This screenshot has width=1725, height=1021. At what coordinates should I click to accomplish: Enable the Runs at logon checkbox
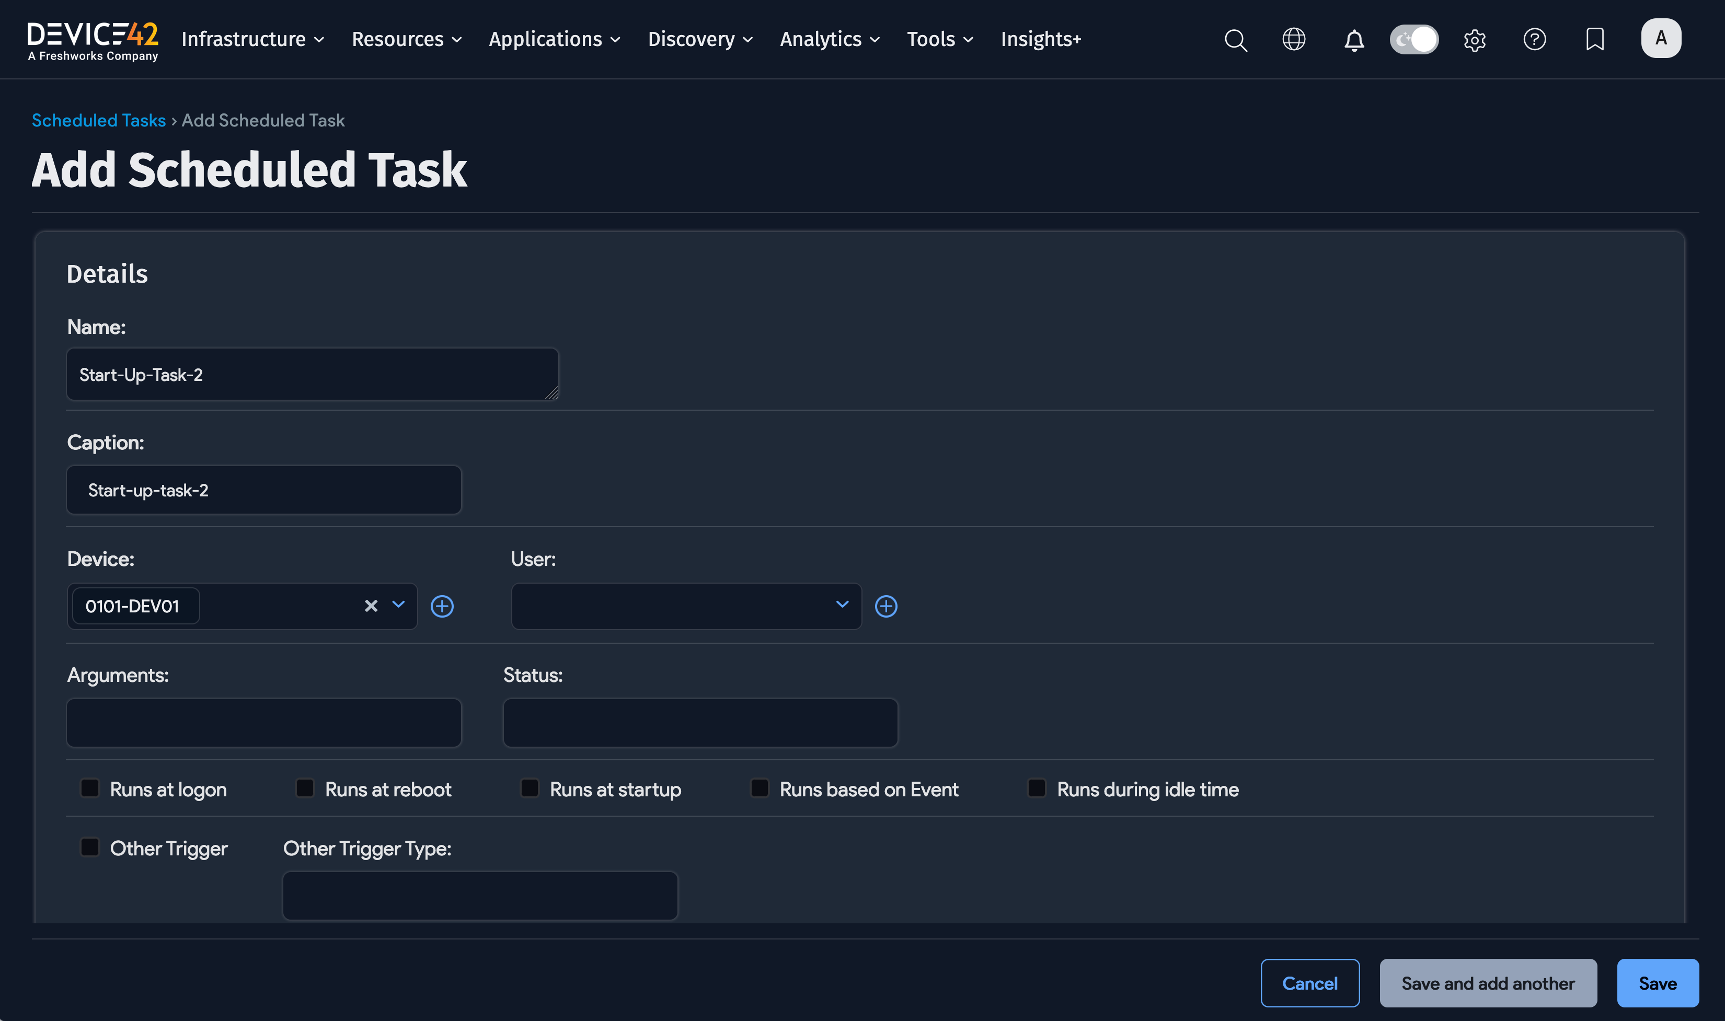(89, 788)
